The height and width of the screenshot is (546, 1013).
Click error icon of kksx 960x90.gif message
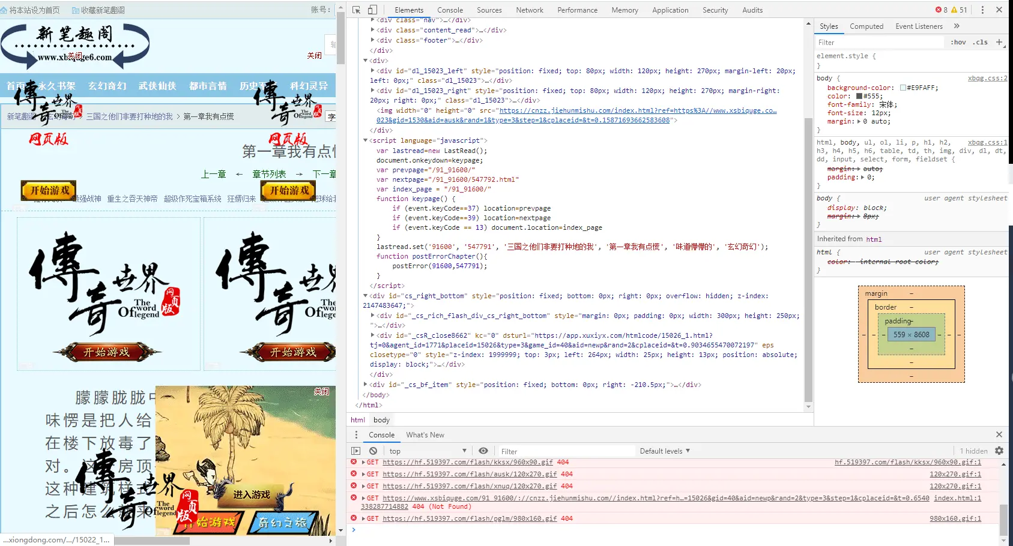(x=354, y=462)
